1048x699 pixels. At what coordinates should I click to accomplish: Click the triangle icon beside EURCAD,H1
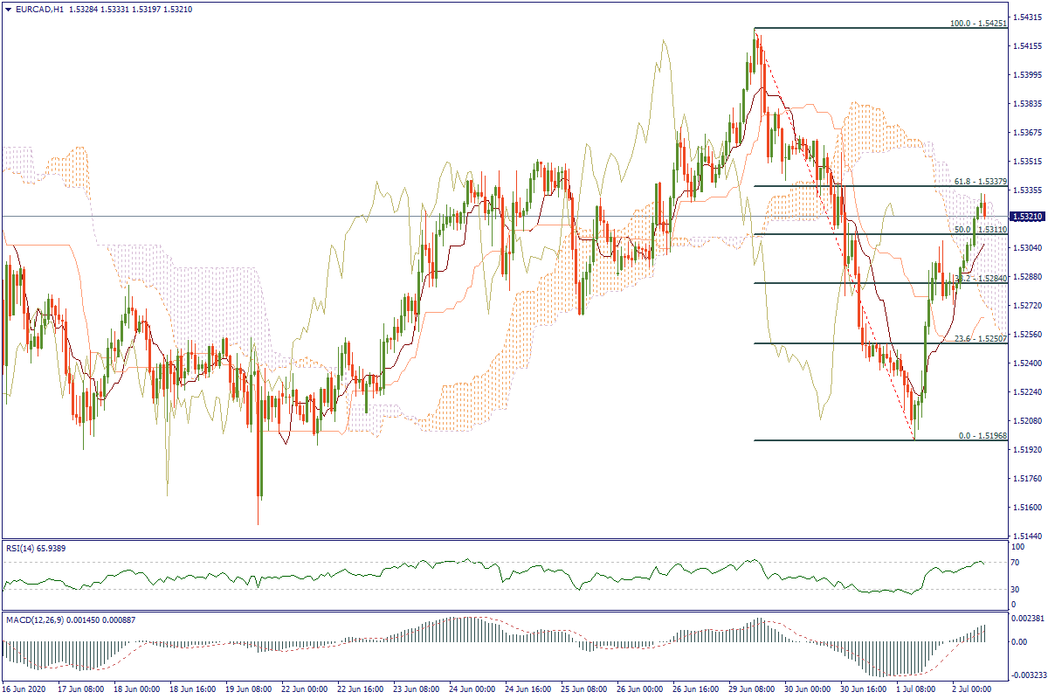[8, 10]
